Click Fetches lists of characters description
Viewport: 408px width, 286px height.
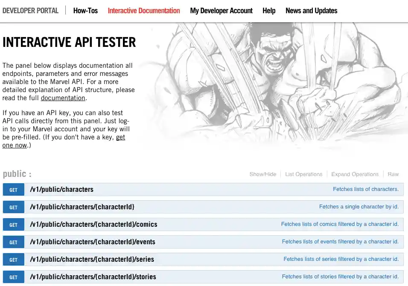pos(366,189)
